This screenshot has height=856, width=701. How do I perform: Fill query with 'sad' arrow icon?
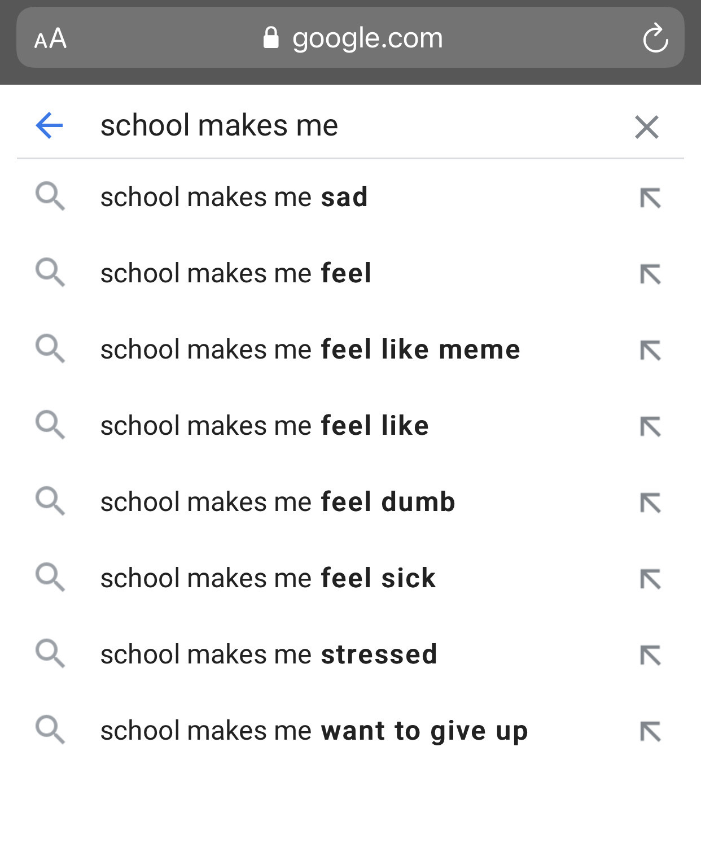pos(650,198)
